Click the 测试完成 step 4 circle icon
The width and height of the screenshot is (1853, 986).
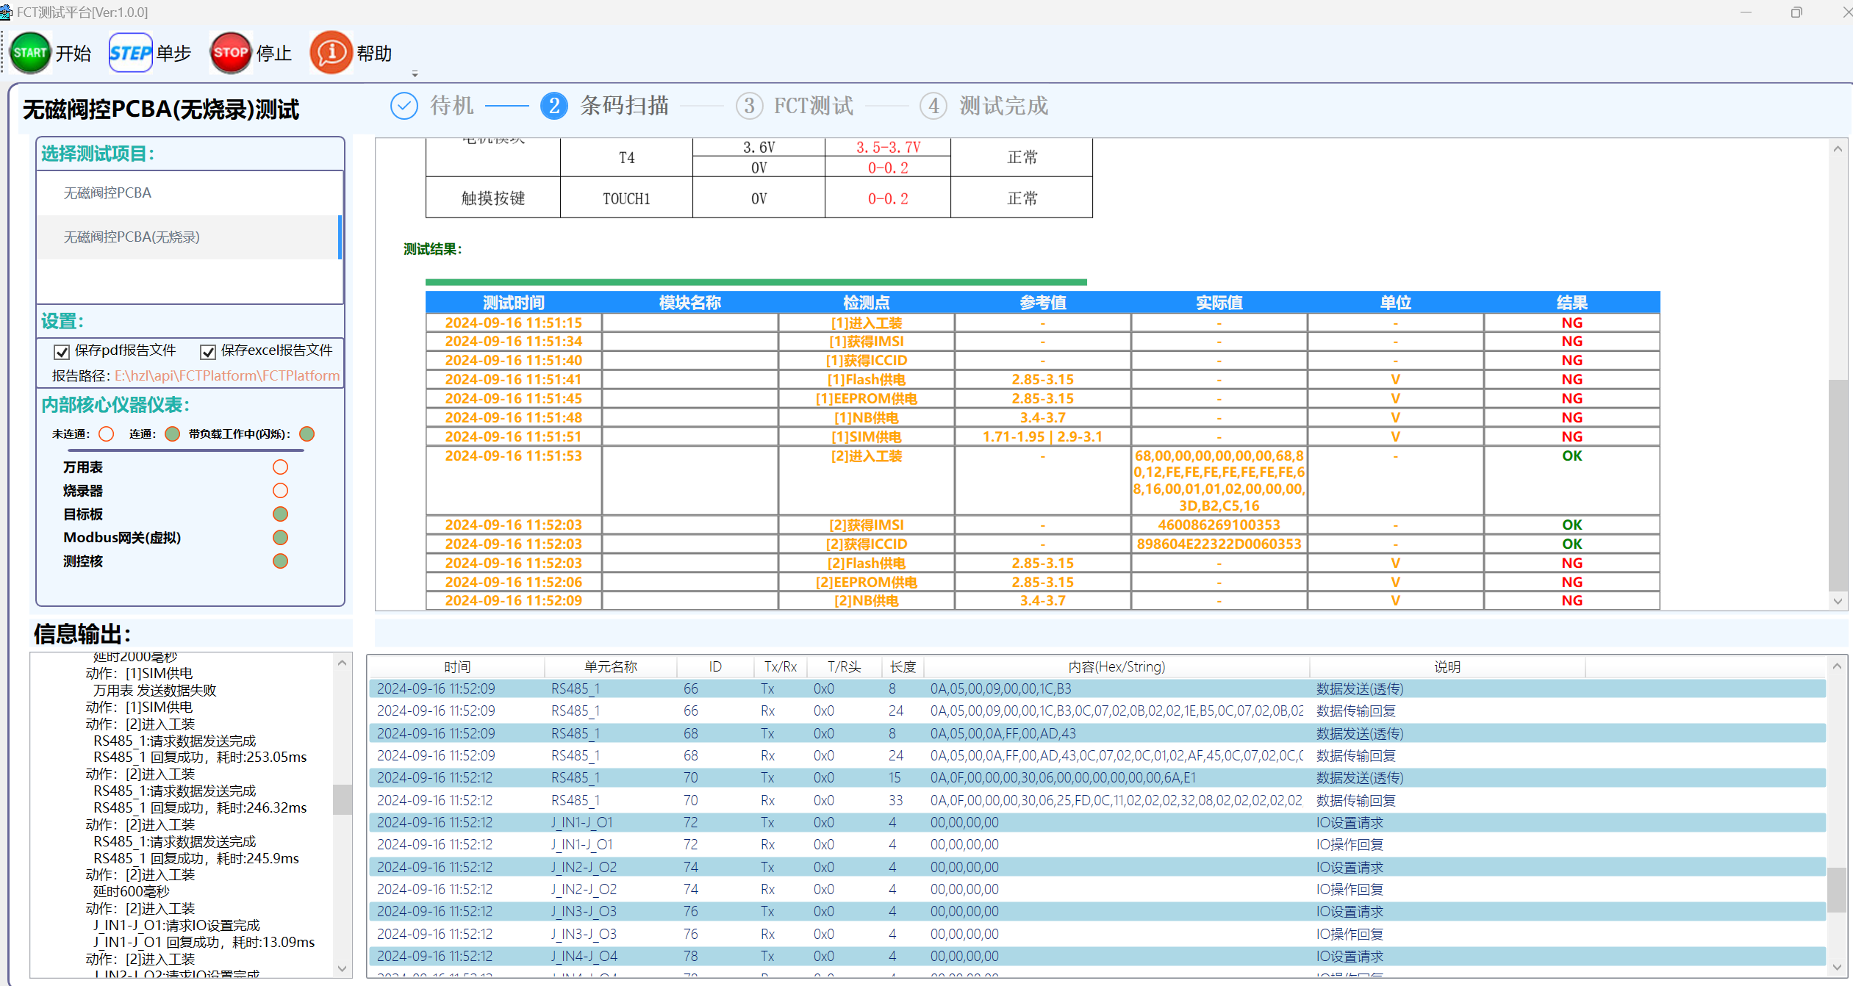[x=933, y=106]
